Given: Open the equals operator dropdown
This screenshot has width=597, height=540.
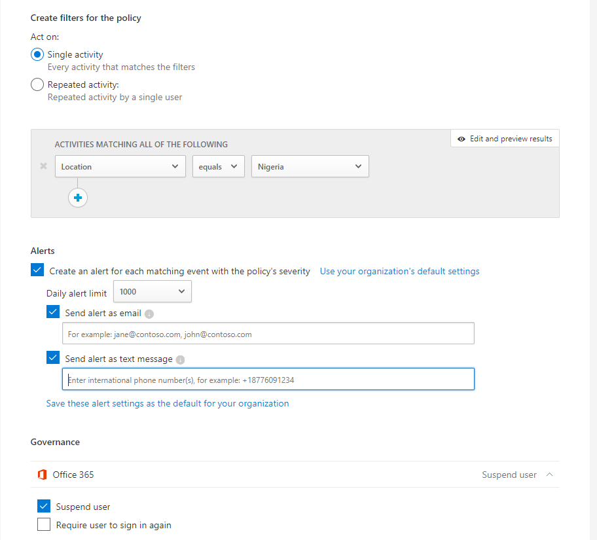Looking at the screenshot, I should coord(219,166).
